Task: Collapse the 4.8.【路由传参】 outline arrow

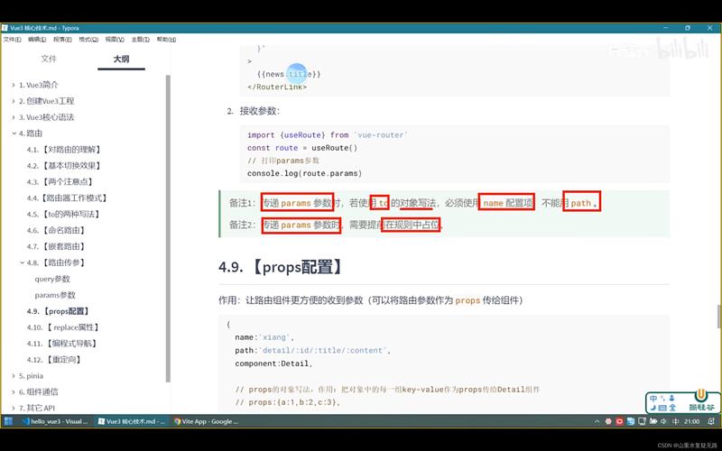Action: pyautogui.click(x=22, y=262)
